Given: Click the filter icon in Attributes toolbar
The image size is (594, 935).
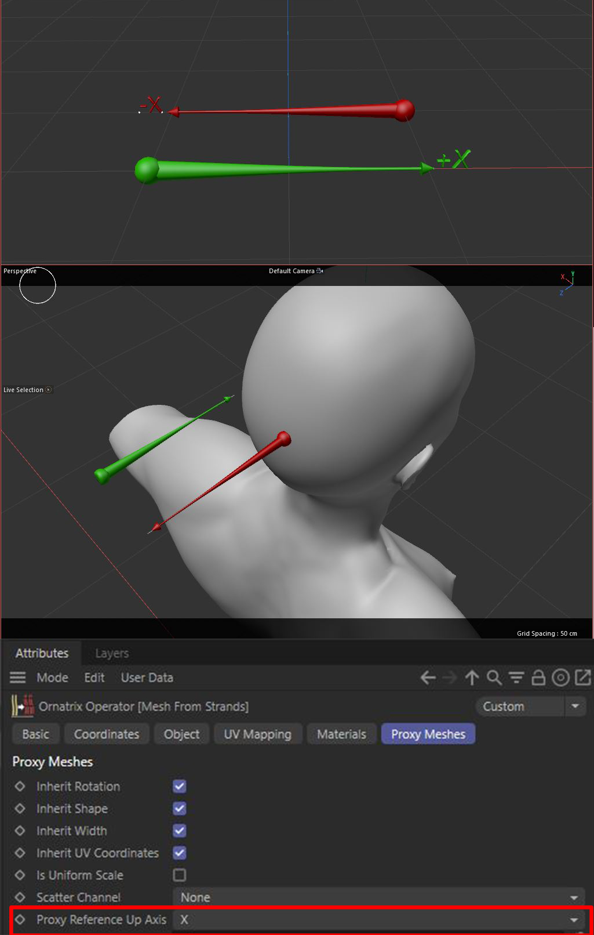Looking at the screenshot, I should click(516, 677).
